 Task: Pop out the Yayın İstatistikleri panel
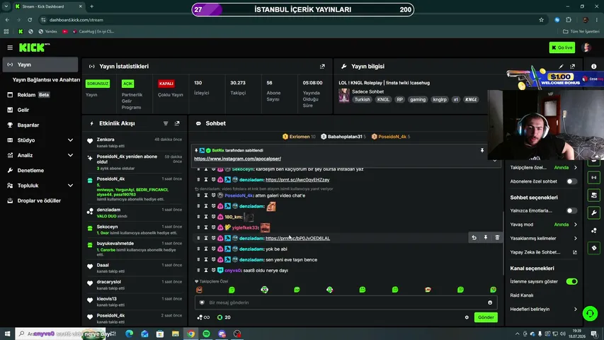coord(322,67)
